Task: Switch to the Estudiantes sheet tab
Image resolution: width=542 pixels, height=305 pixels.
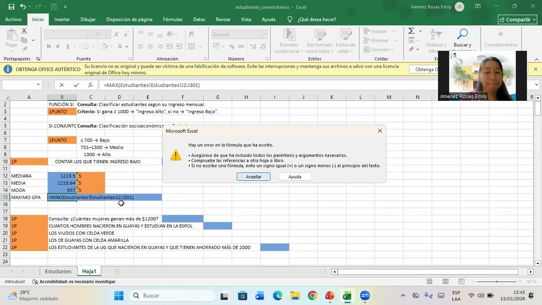Action: (58, 272)
